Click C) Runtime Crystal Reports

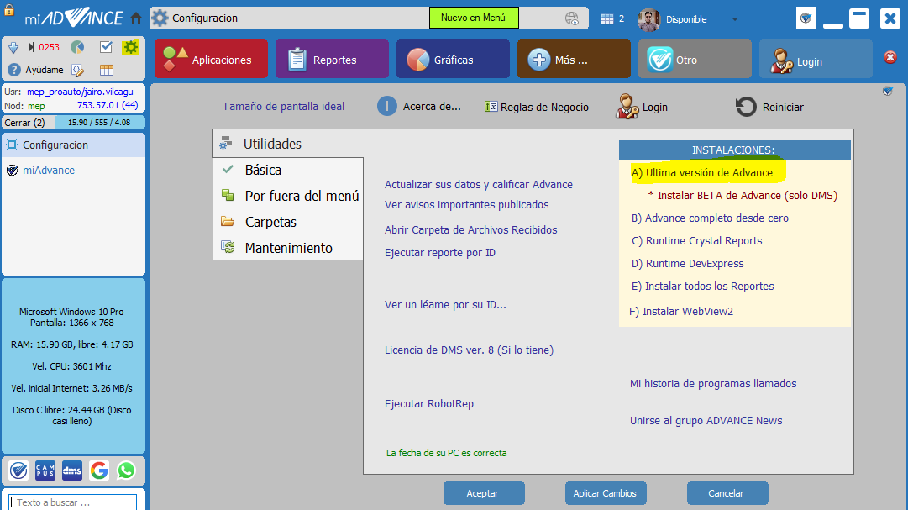(696, 240)
